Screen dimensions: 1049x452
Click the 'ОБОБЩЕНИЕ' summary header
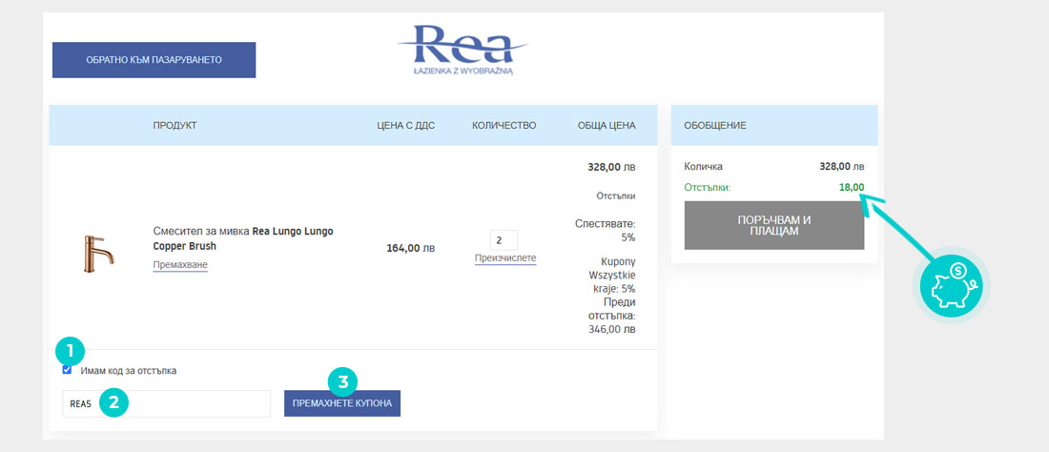click(715, 125)
